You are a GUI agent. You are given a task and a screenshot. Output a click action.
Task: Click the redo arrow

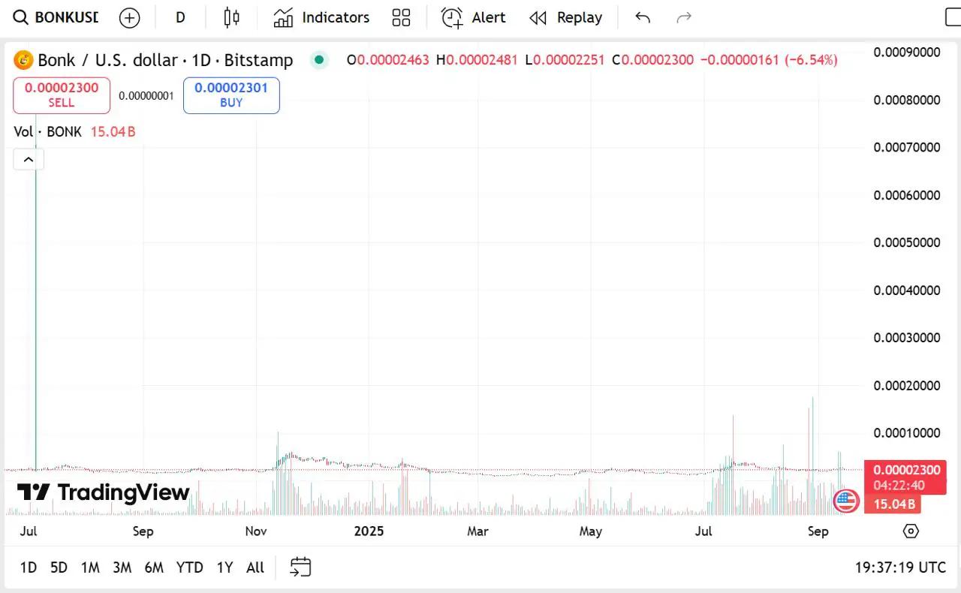click(x=683, y=18)
